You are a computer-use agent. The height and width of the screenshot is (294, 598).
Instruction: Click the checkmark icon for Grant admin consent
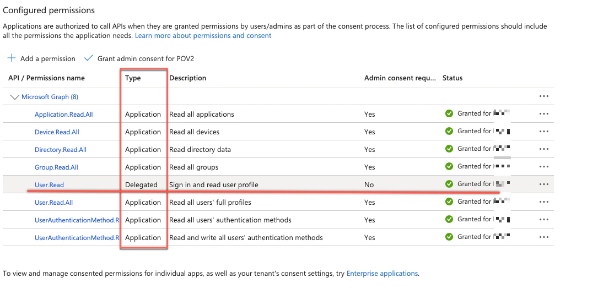[88, 58]
